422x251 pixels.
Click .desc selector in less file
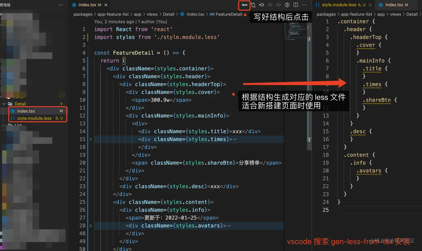[x=358, y=131]
